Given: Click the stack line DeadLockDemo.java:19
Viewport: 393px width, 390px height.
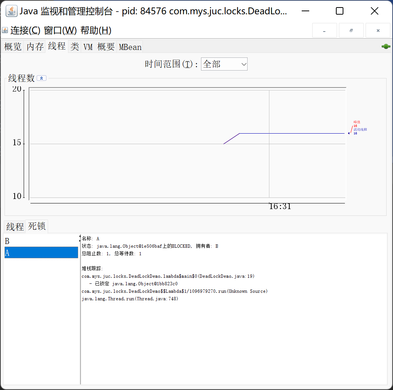Looking at the screenshot, I should click(168, 276).
